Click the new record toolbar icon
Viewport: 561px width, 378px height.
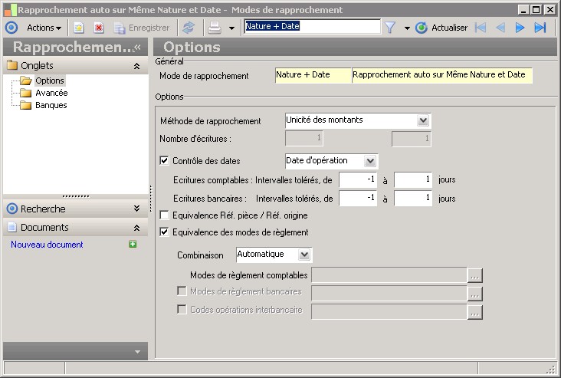tap(78, 28)
